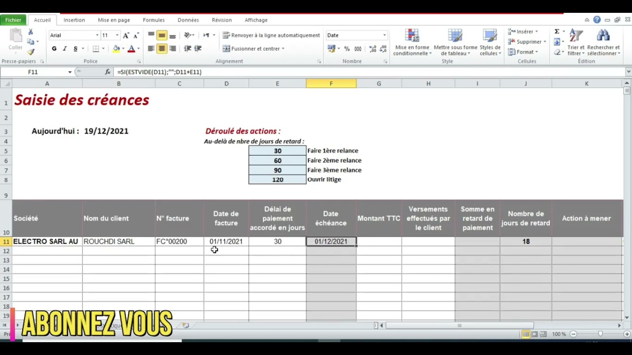Expand the formula bar
Screen dimensions: 632x355
click(x=628, y=72)
